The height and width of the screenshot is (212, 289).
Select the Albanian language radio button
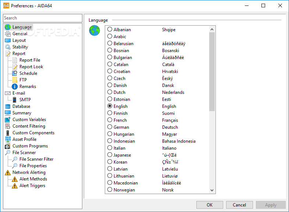110,29
